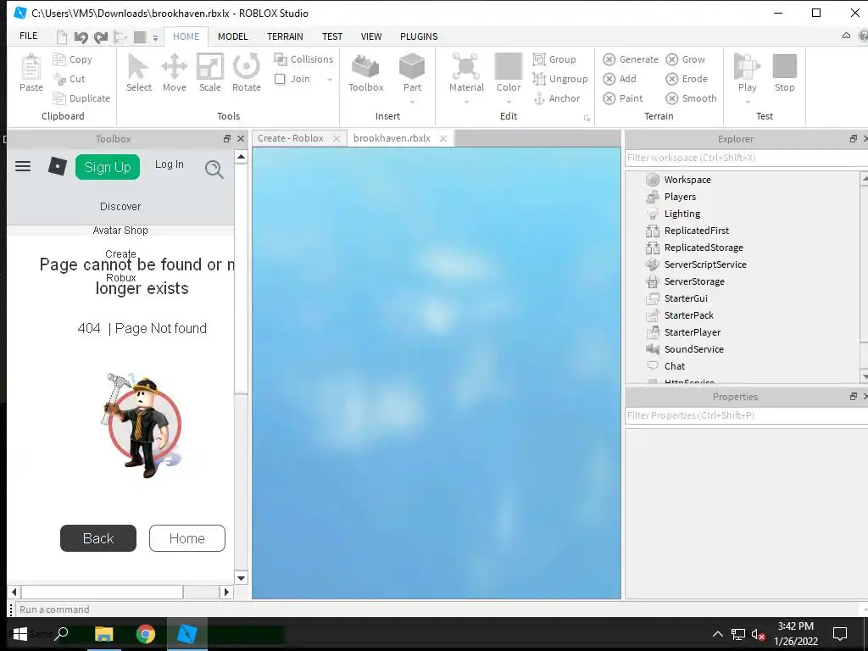Click the search magnifier in Toolbox page
This screenshot has width=868, height=651.
[214, 169]
